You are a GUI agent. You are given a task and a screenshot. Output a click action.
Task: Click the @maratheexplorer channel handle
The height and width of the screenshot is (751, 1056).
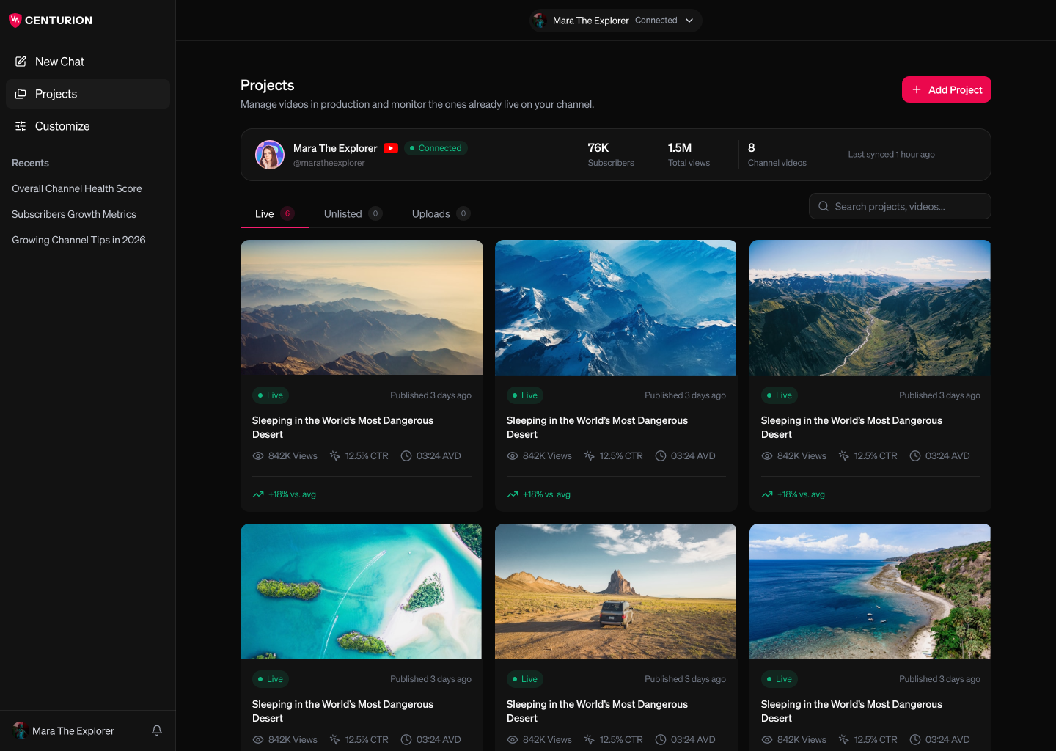pos(329,163)
